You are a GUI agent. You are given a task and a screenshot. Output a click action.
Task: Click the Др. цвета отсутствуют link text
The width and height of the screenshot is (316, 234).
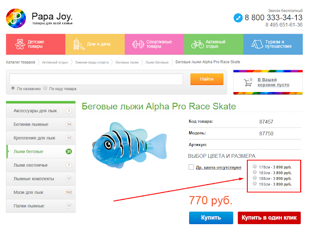click(218, 167)
